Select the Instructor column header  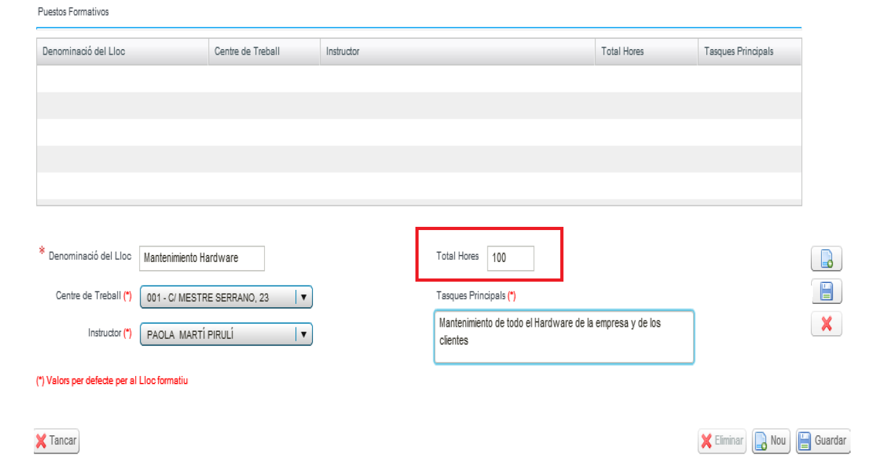coord(457,52)
